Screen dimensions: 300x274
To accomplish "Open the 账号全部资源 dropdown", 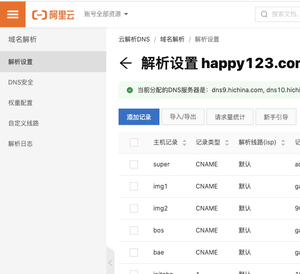I will 106,14.
